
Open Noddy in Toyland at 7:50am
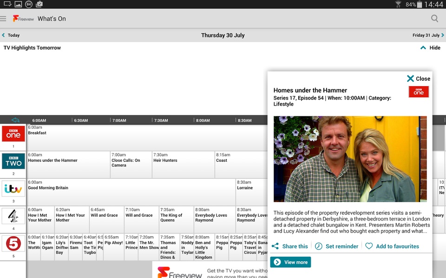pos(187,247)
